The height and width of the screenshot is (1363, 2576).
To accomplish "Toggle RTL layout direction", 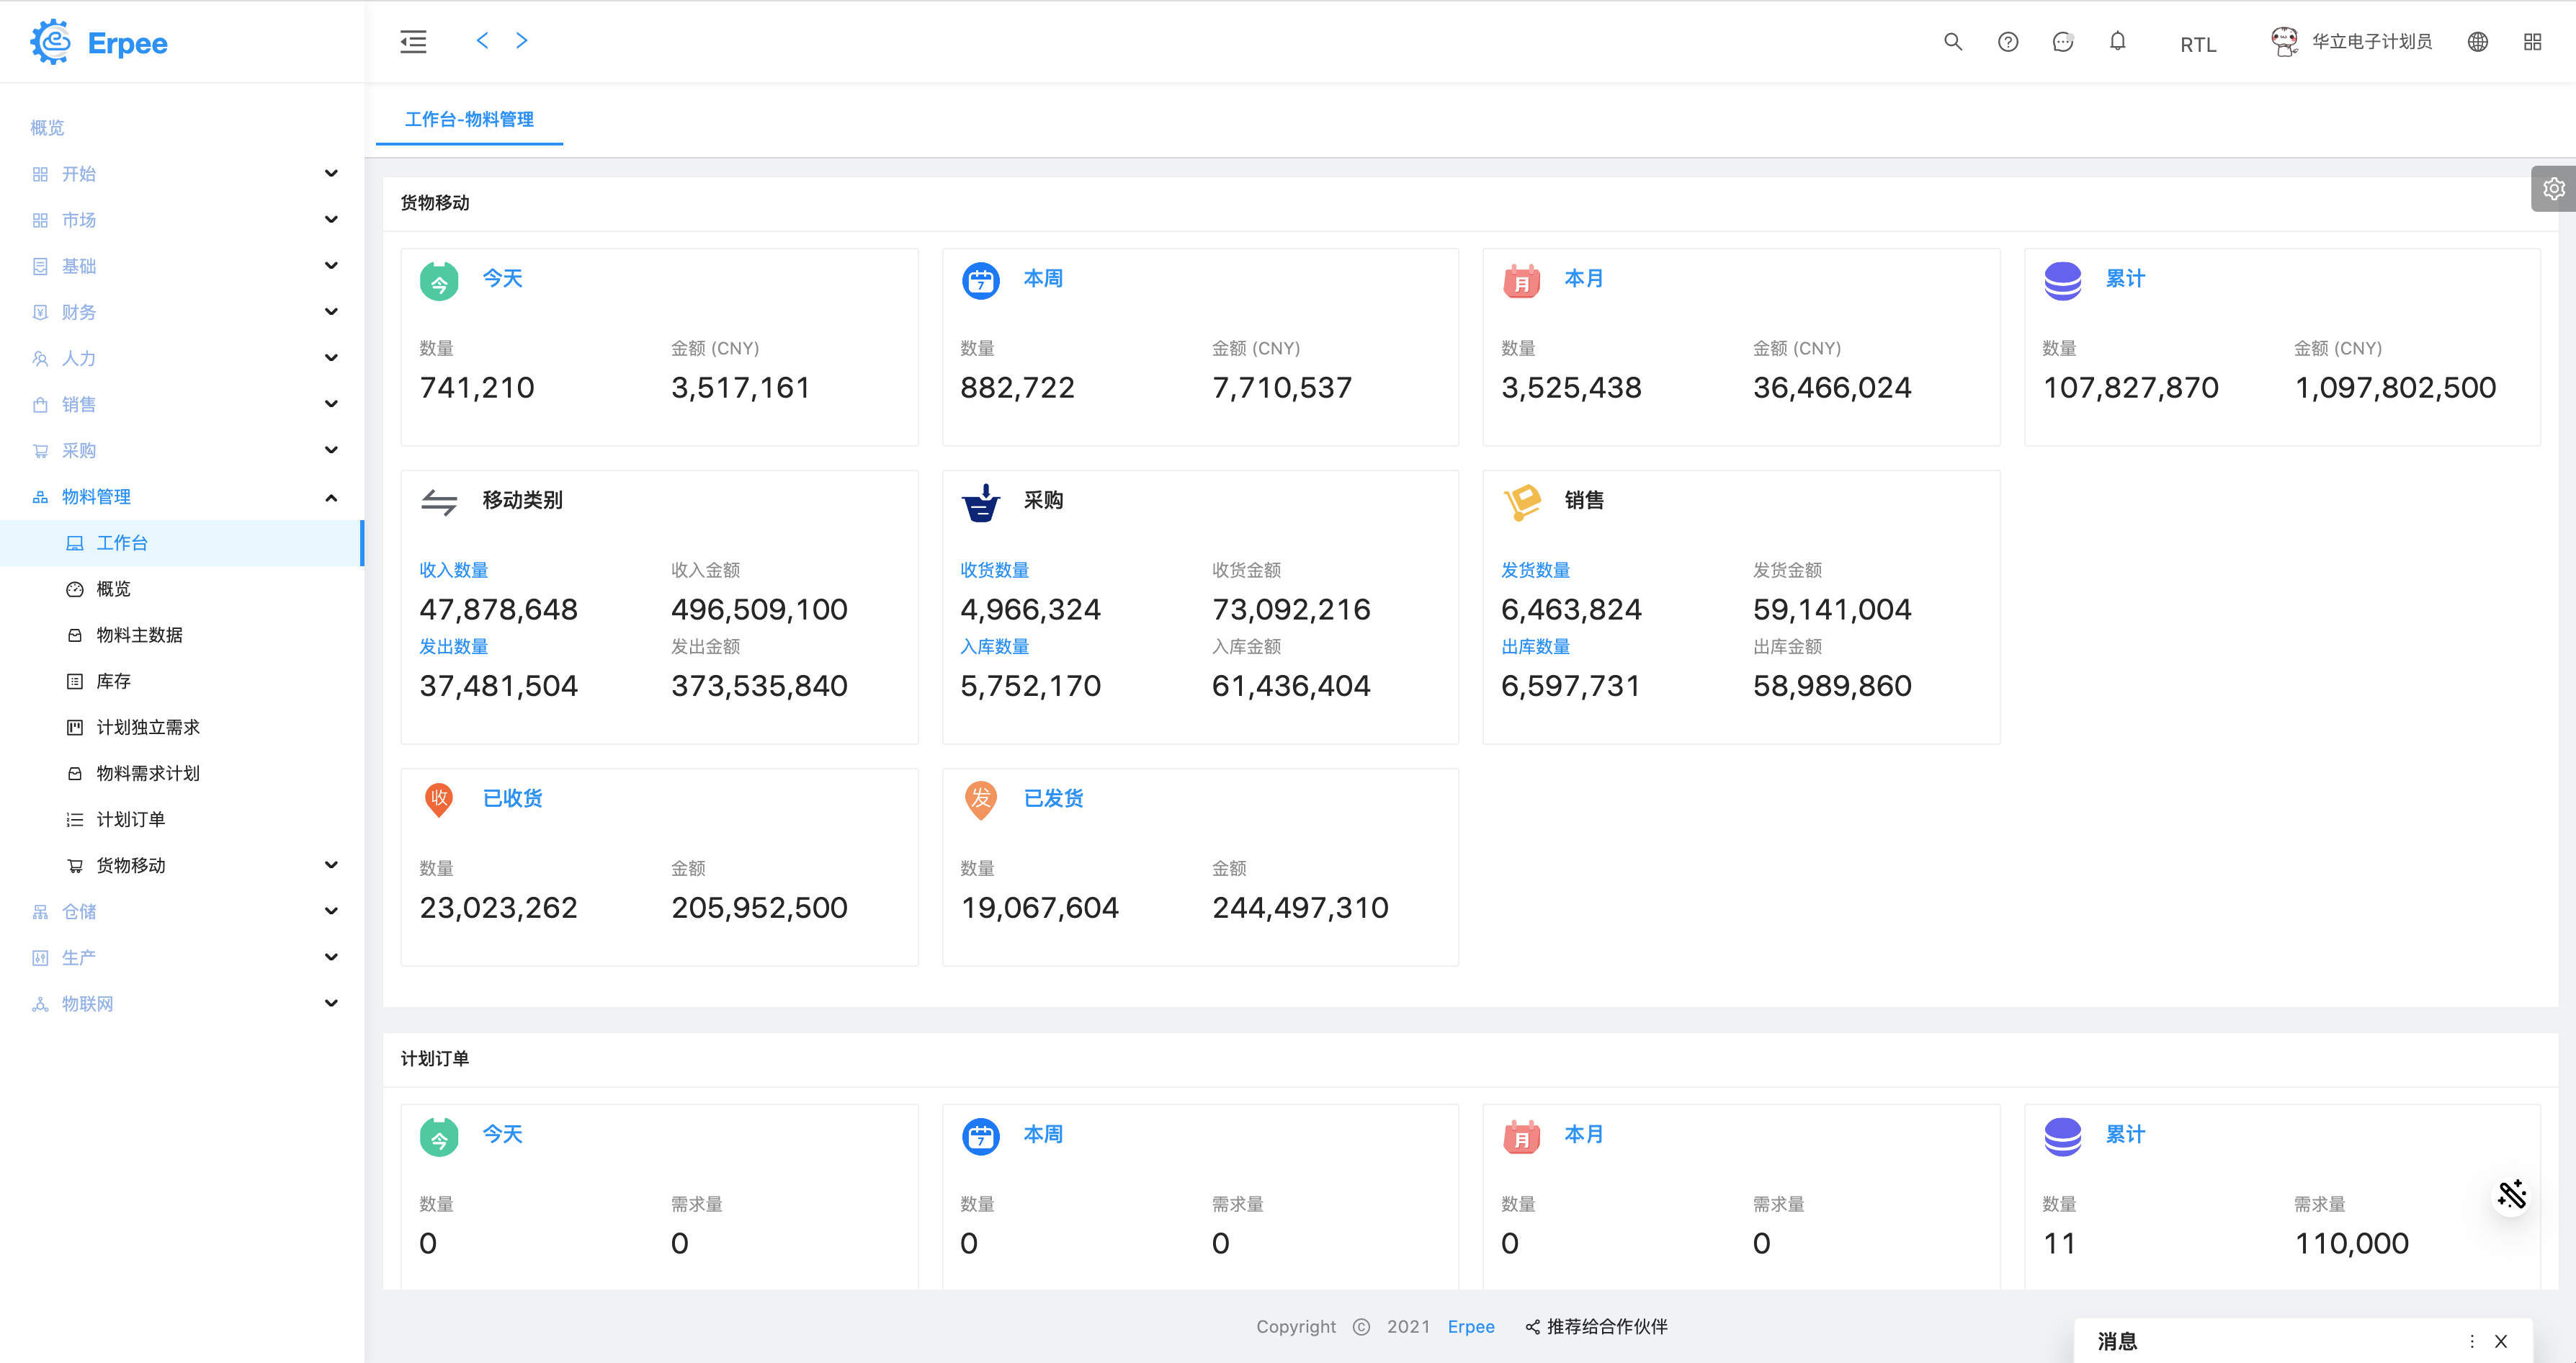I will 2198,45.
